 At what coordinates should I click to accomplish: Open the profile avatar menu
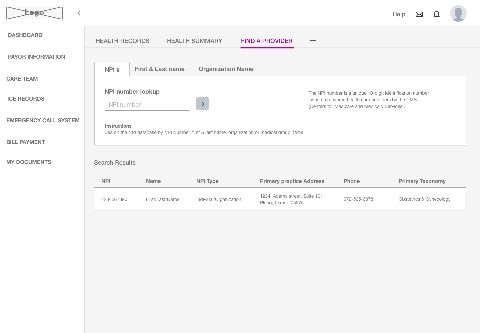(x=458, y=13)
